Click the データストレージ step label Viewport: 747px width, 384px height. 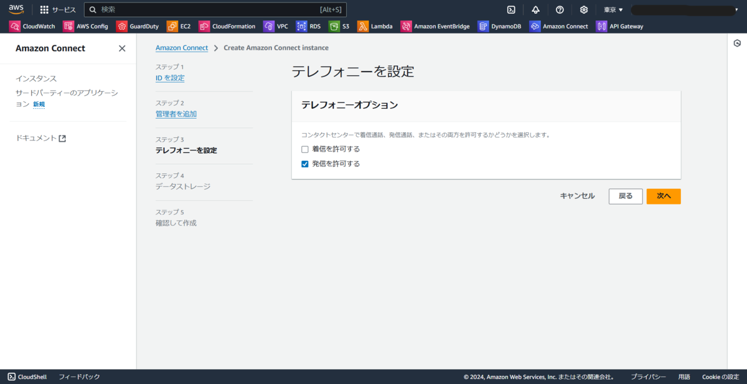(x=183, y=186)
